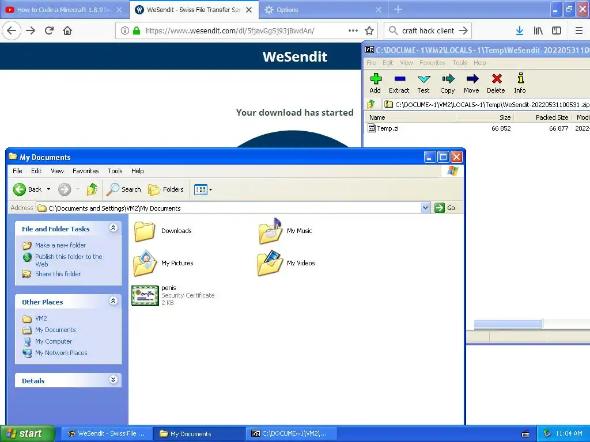590x442 pixels.
Task: Expand the Explorer address bar dropdown
Action: [425, 207]
